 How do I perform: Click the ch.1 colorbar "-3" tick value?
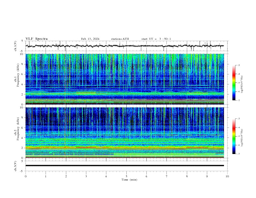point(239,65)
